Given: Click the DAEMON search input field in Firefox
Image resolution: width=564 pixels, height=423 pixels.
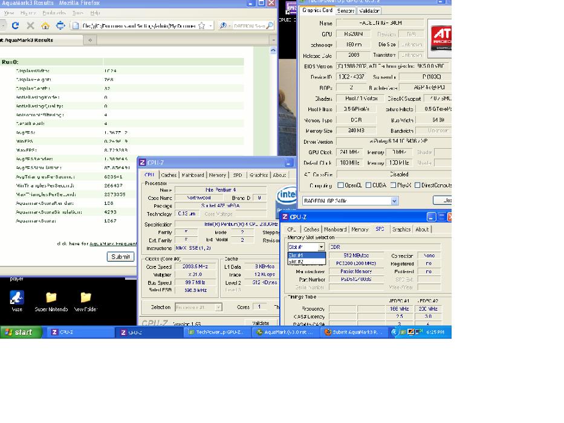Looking at the screenshot, I should [x=249, y=25].
